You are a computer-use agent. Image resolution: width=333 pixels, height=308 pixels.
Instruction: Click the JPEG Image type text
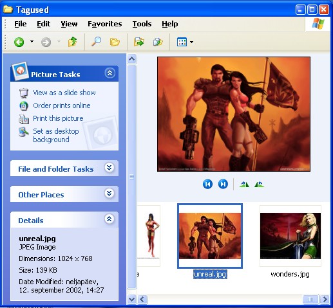pos(37,247)
